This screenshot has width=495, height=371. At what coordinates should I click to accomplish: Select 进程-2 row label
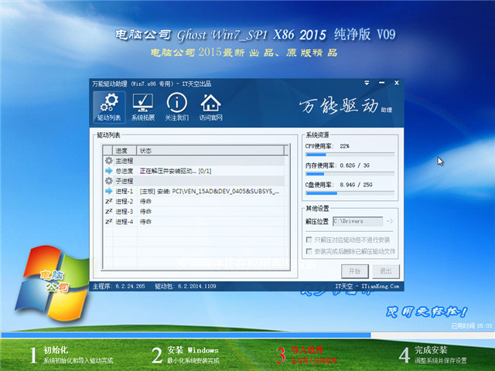pos(124,201)
